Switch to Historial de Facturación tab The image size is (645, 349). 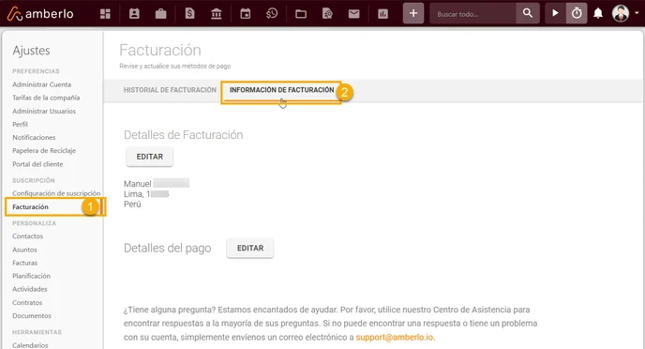[x=170, y=90]
